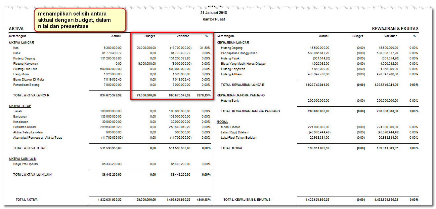This screenshot has height=209, width=436.
Task: Click the underlined "AKTIVA TETAP" group heading
Action: (20, 106)
